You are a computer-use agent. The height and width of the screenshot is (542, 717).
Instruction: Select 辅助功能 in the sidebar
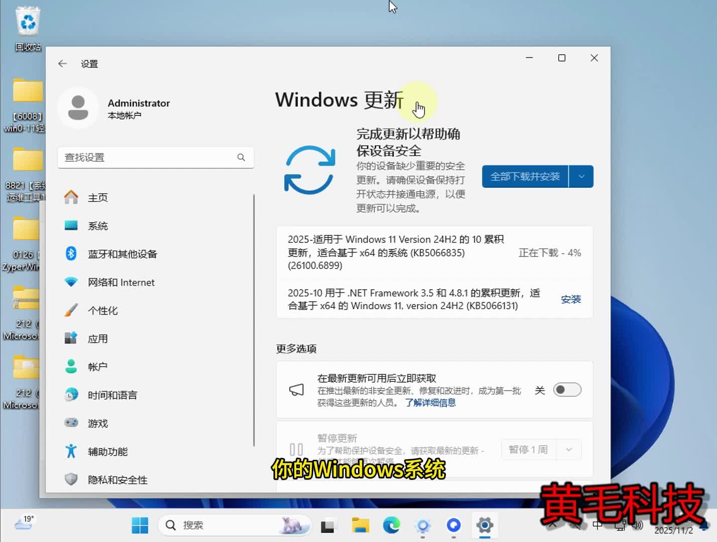pos(108,451)
